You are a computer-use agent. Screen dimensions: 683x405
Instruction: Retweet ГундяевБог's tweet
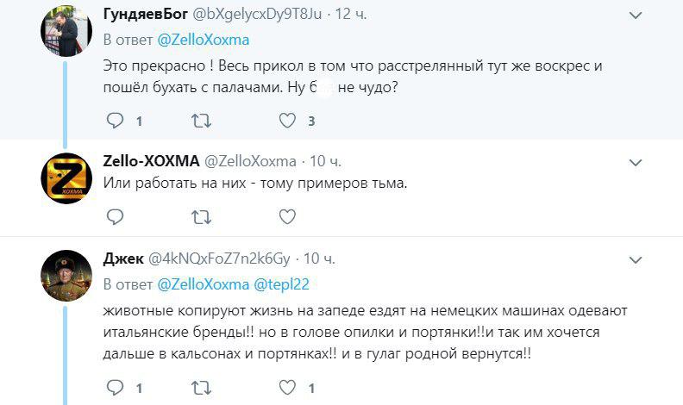tap(200, 121)
